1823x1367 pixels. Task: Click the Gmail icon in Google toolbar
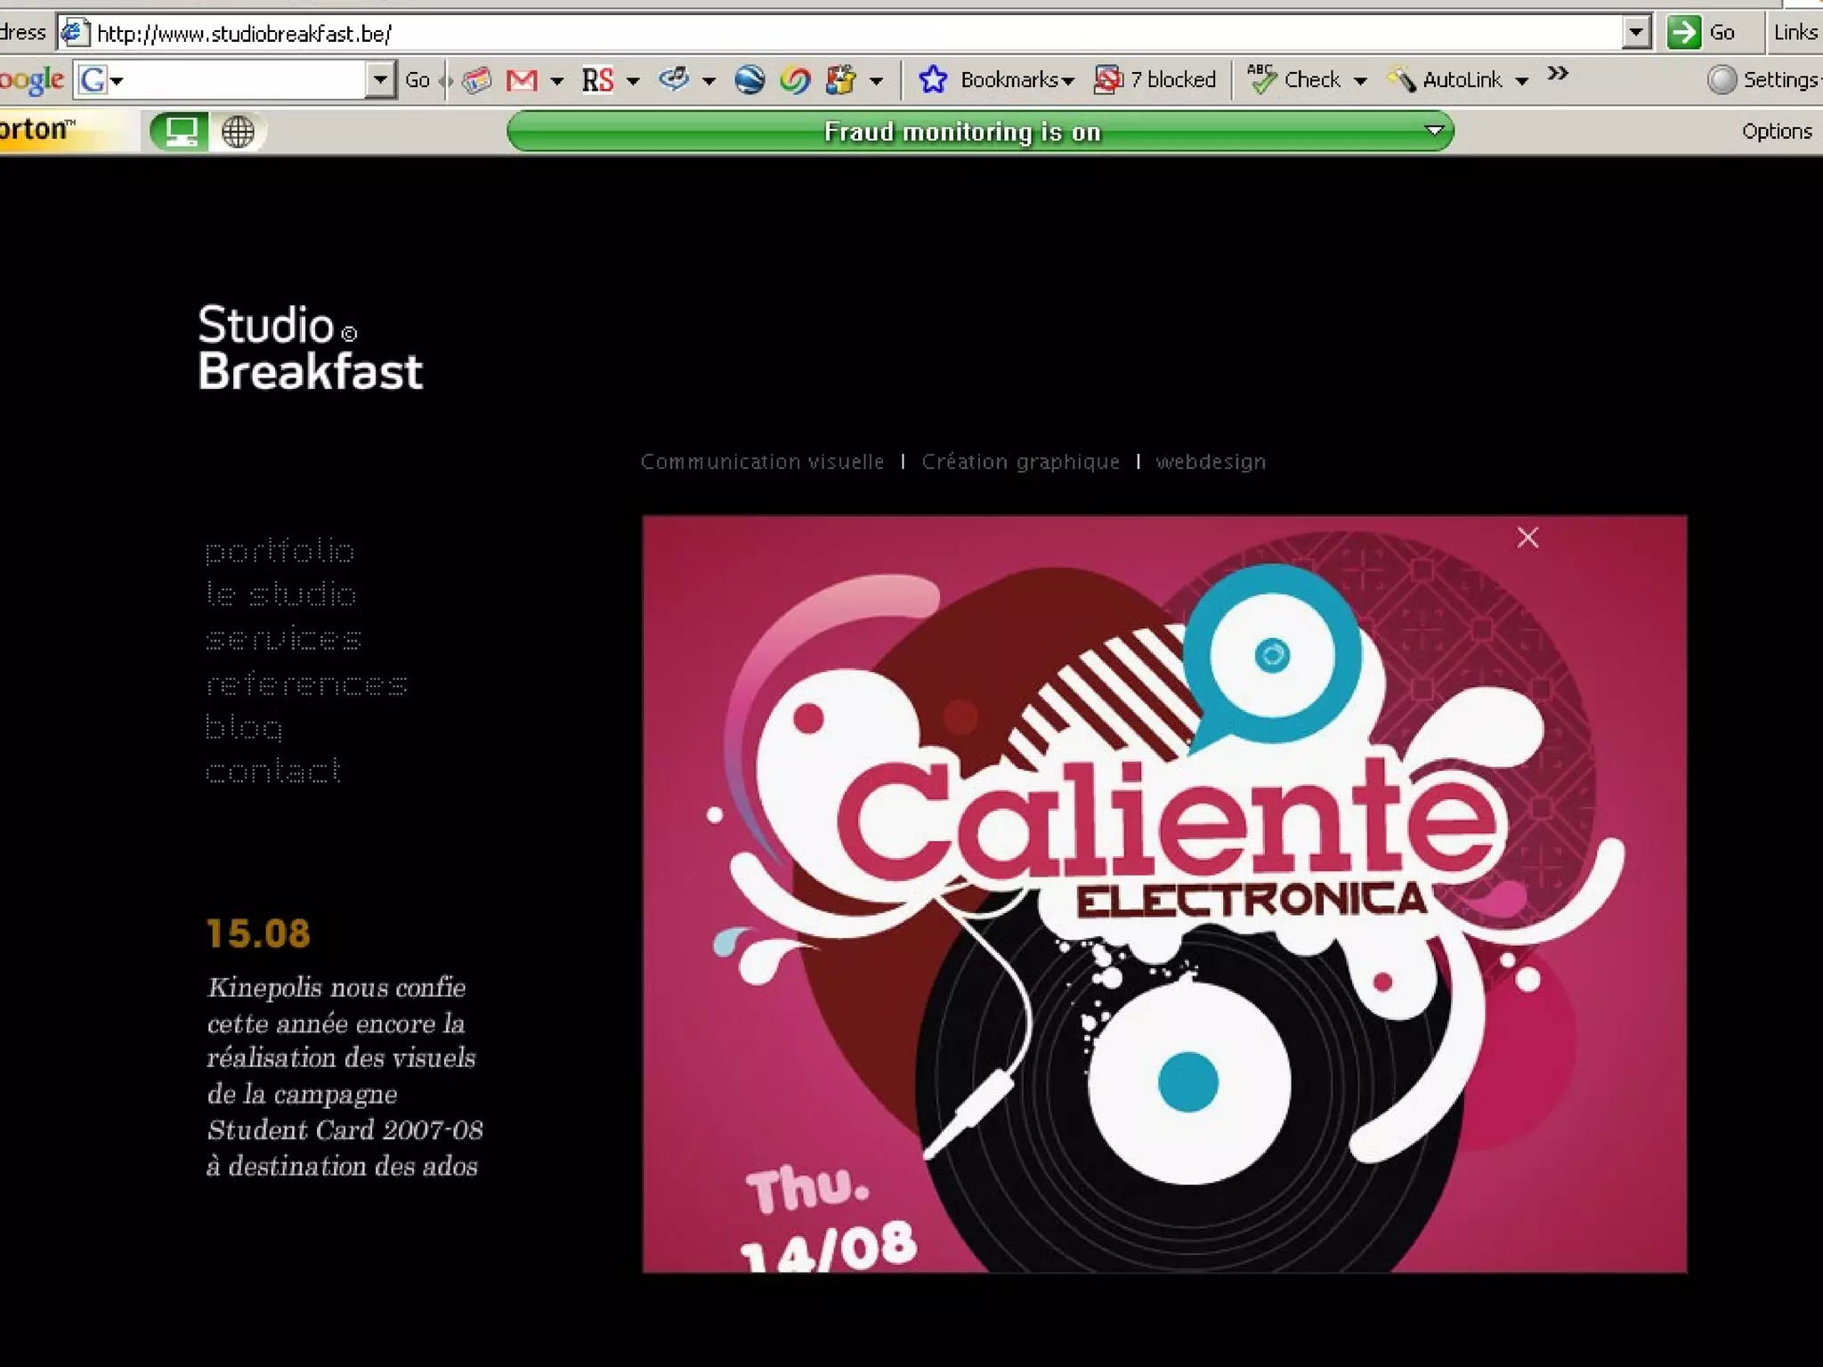[522, 81]
